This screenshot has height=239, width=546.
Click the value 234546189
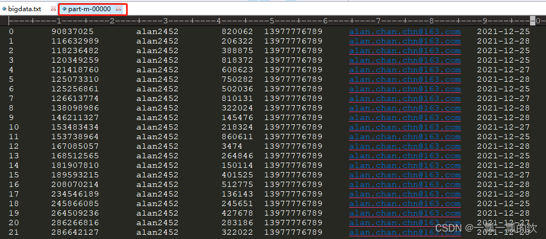point(75,194)
